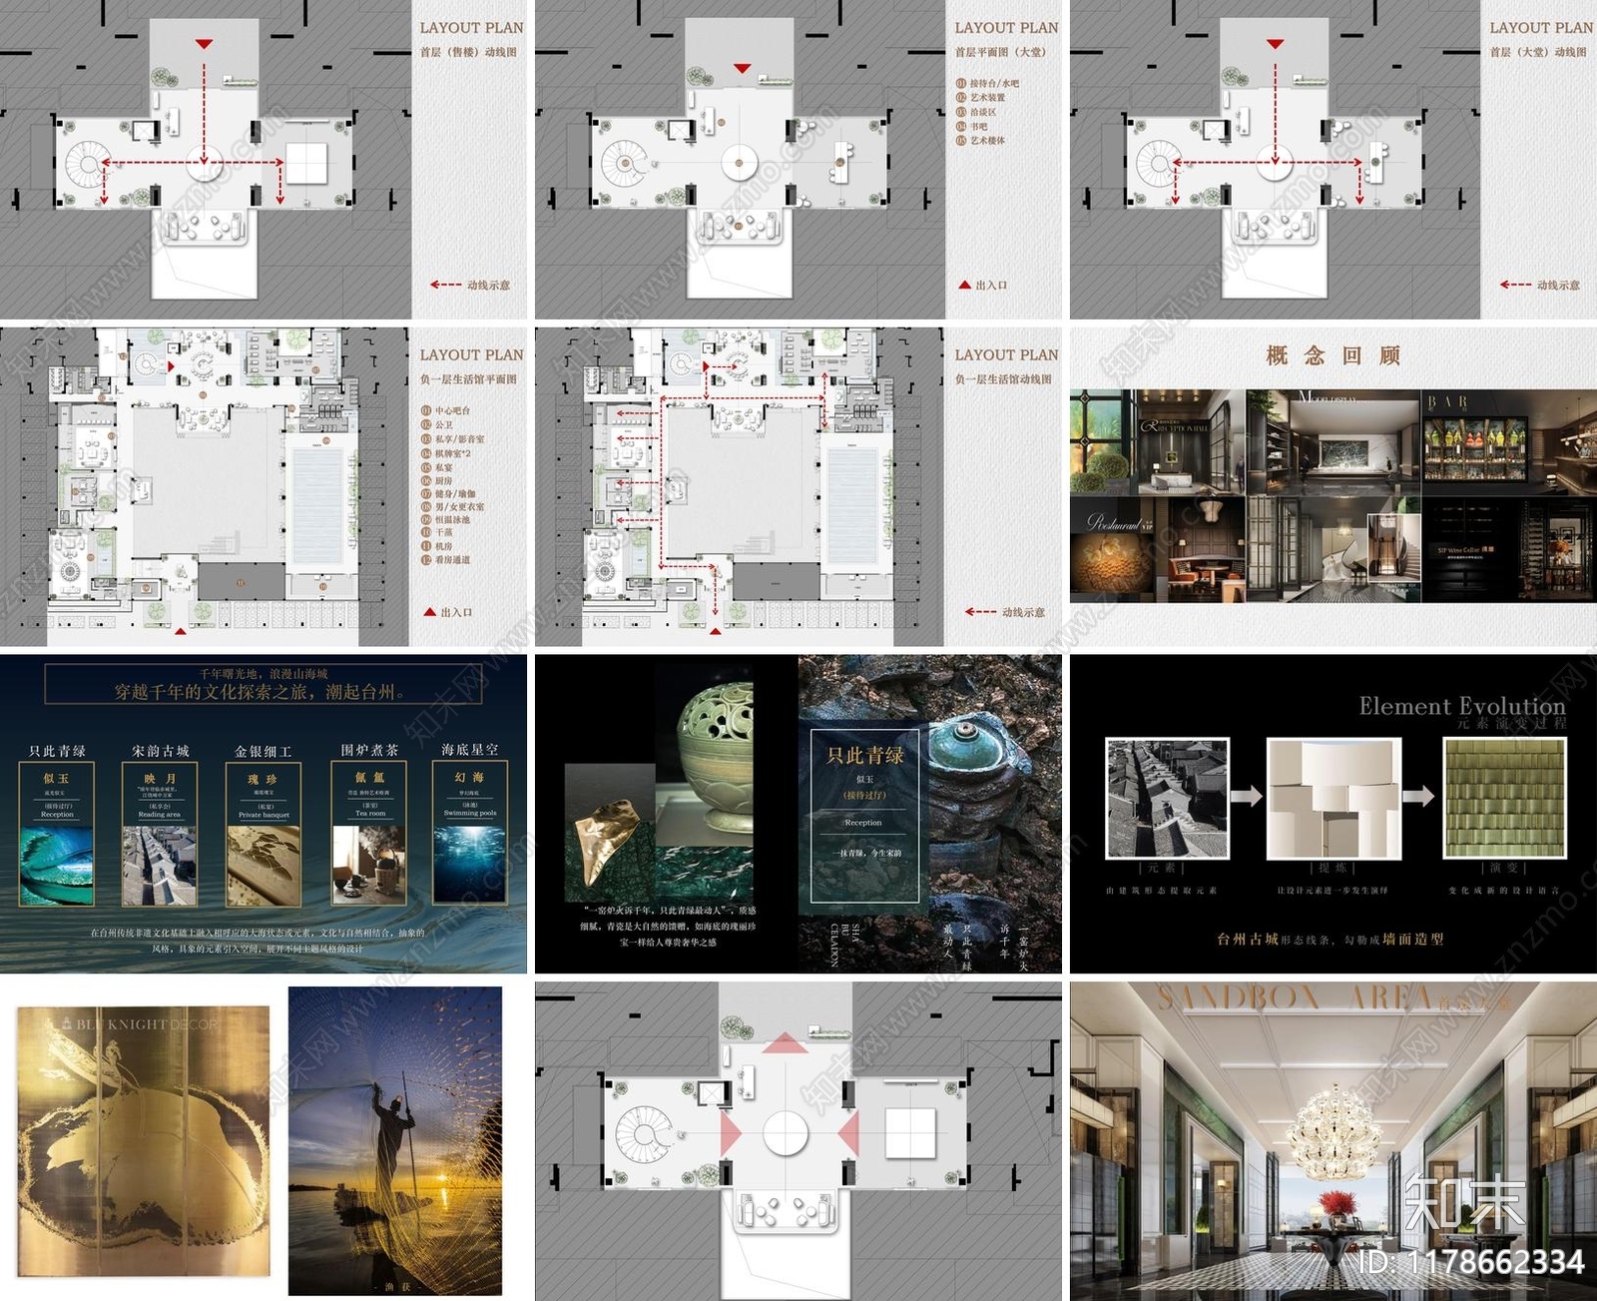Click the 海底星空 theme heading
Image resolution: width=1597 pixels, height=1301 pixels.
[x=470, y=749]
